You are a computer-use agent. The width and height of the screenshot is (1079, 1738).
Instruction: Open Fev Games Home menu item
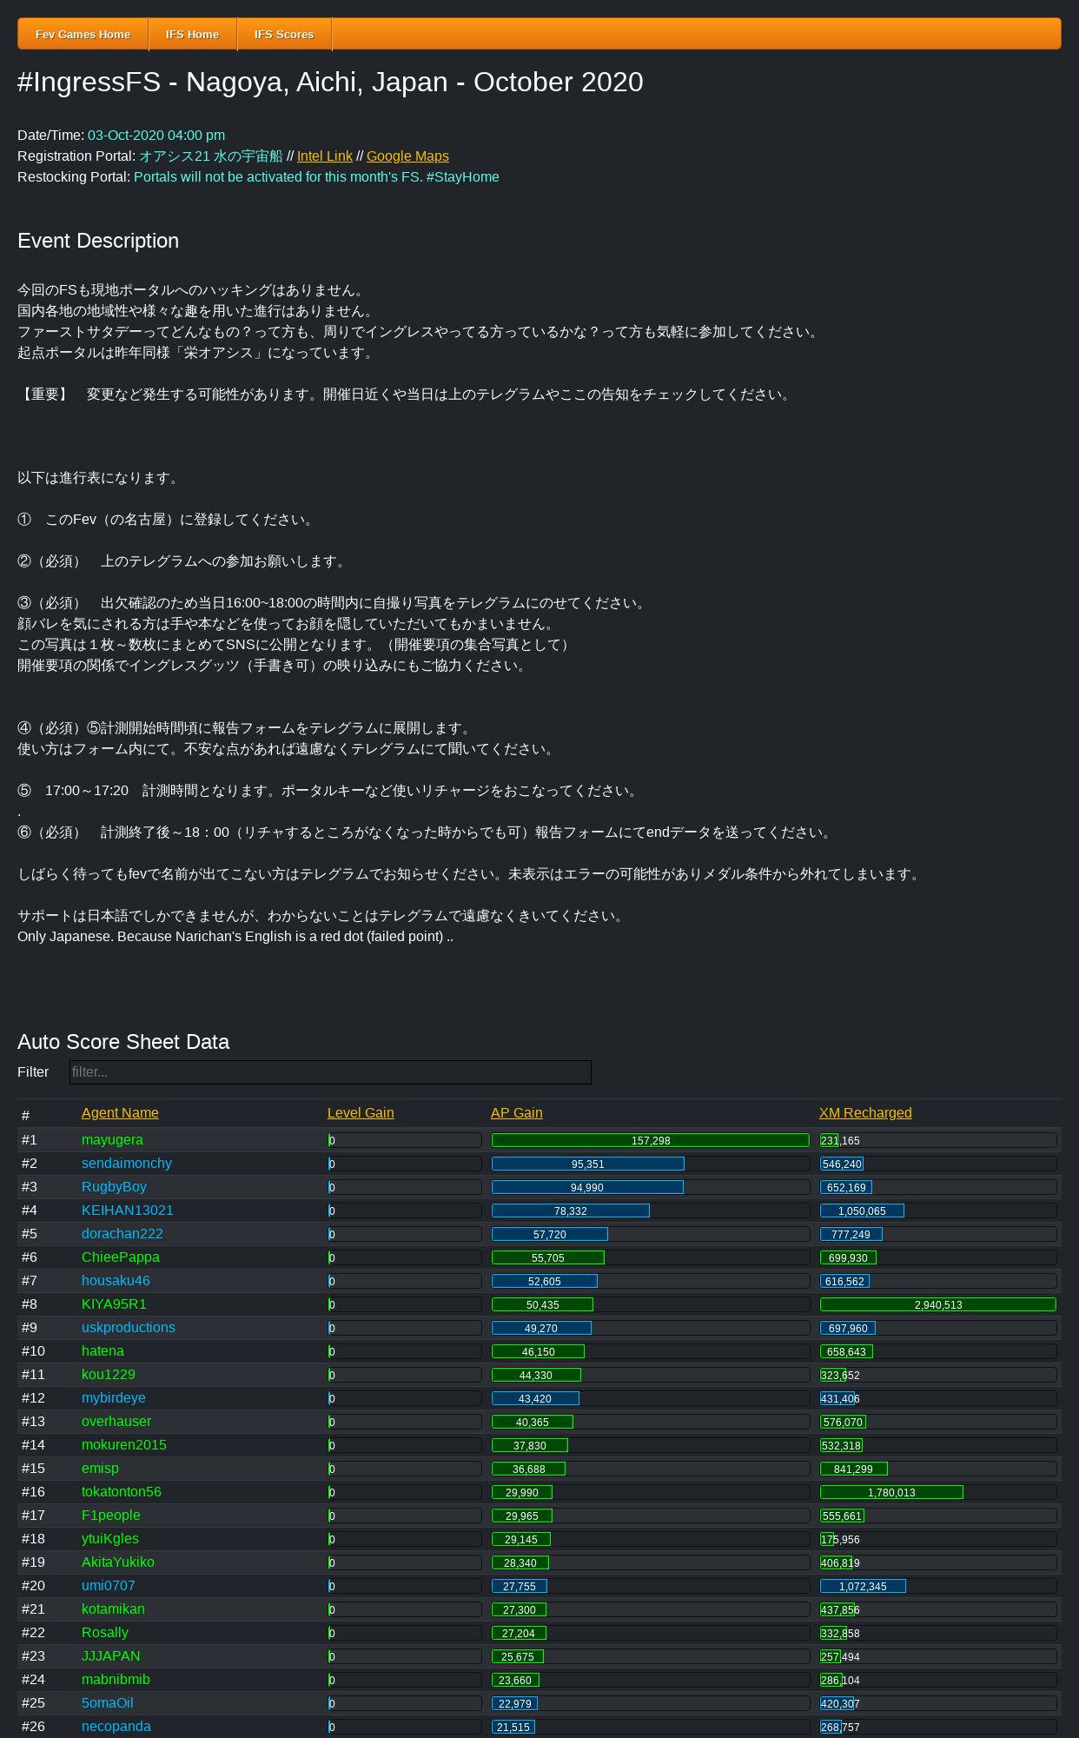(x=83, y=35)
